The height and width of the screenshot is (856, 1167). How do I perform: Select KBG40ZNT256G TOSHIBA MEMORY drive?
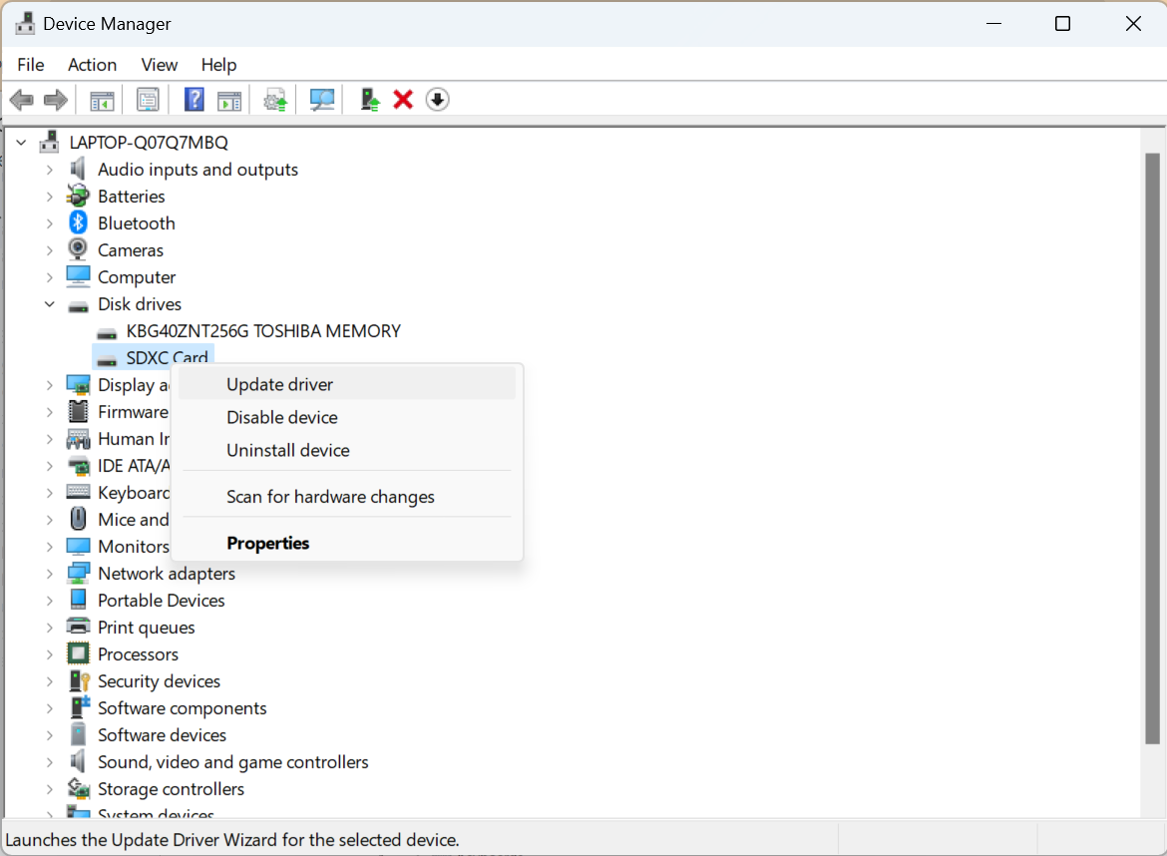click(x=262, y=330)
